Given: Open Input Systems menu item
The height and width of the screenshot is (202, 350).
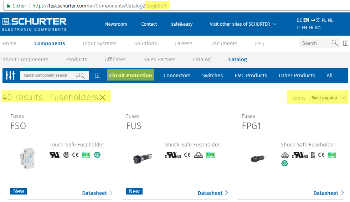Looking at the screenshot, I should click(99, 43).
